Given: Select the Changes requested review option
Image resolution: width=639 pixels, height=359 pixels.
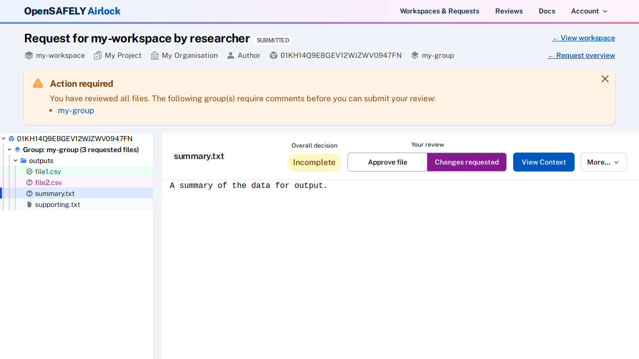Looking at the screenshot, I should (x=466, y=162).
